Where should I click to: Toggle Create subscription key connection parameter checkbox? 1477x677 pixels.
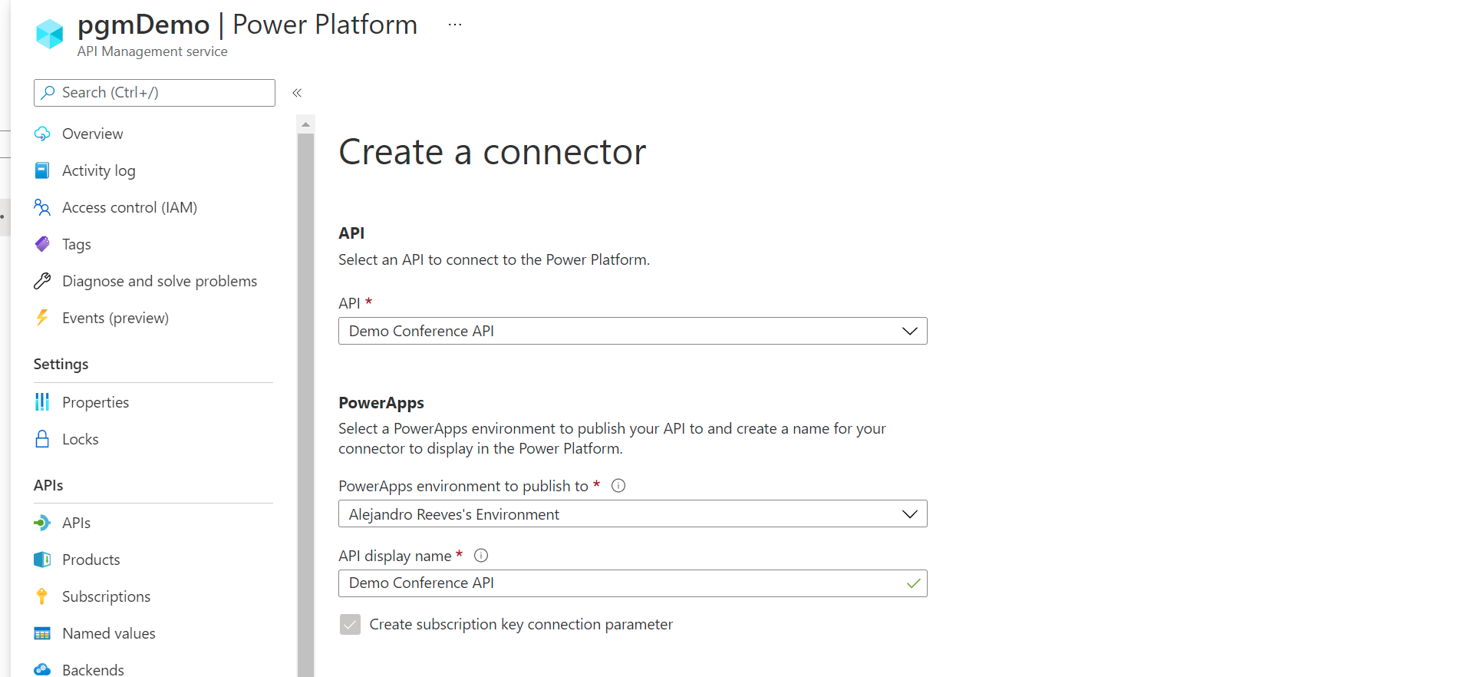click(350, 625)
